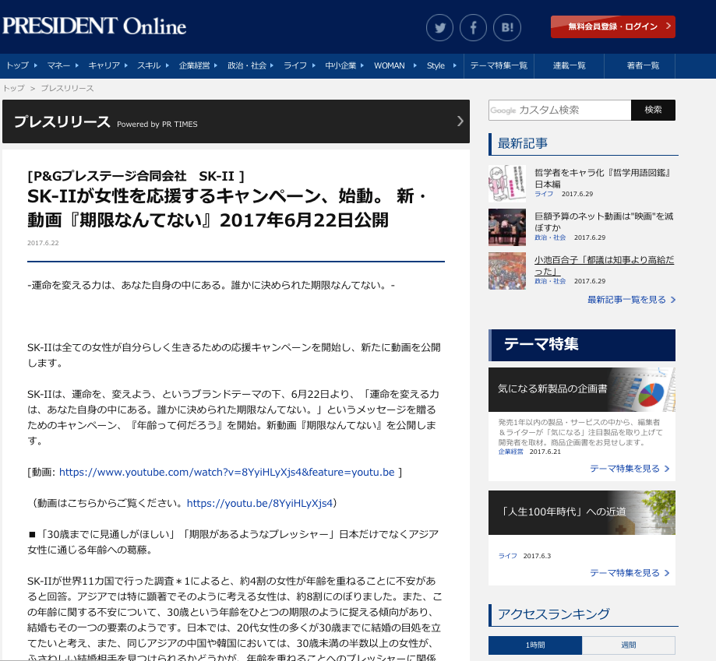Screen dimensions: 716x661
Task: Click the Twitter share icon
Action: (x=439, y=28)
